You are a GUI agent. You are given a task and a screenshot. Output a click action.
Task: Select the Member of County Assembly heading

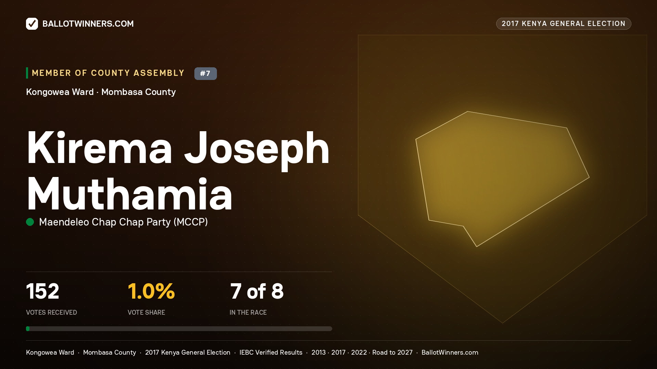[108, 73]
